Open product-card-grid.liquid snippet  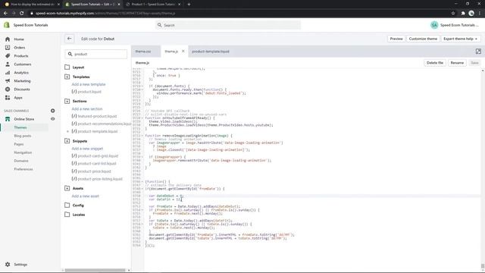pos(95,156)
